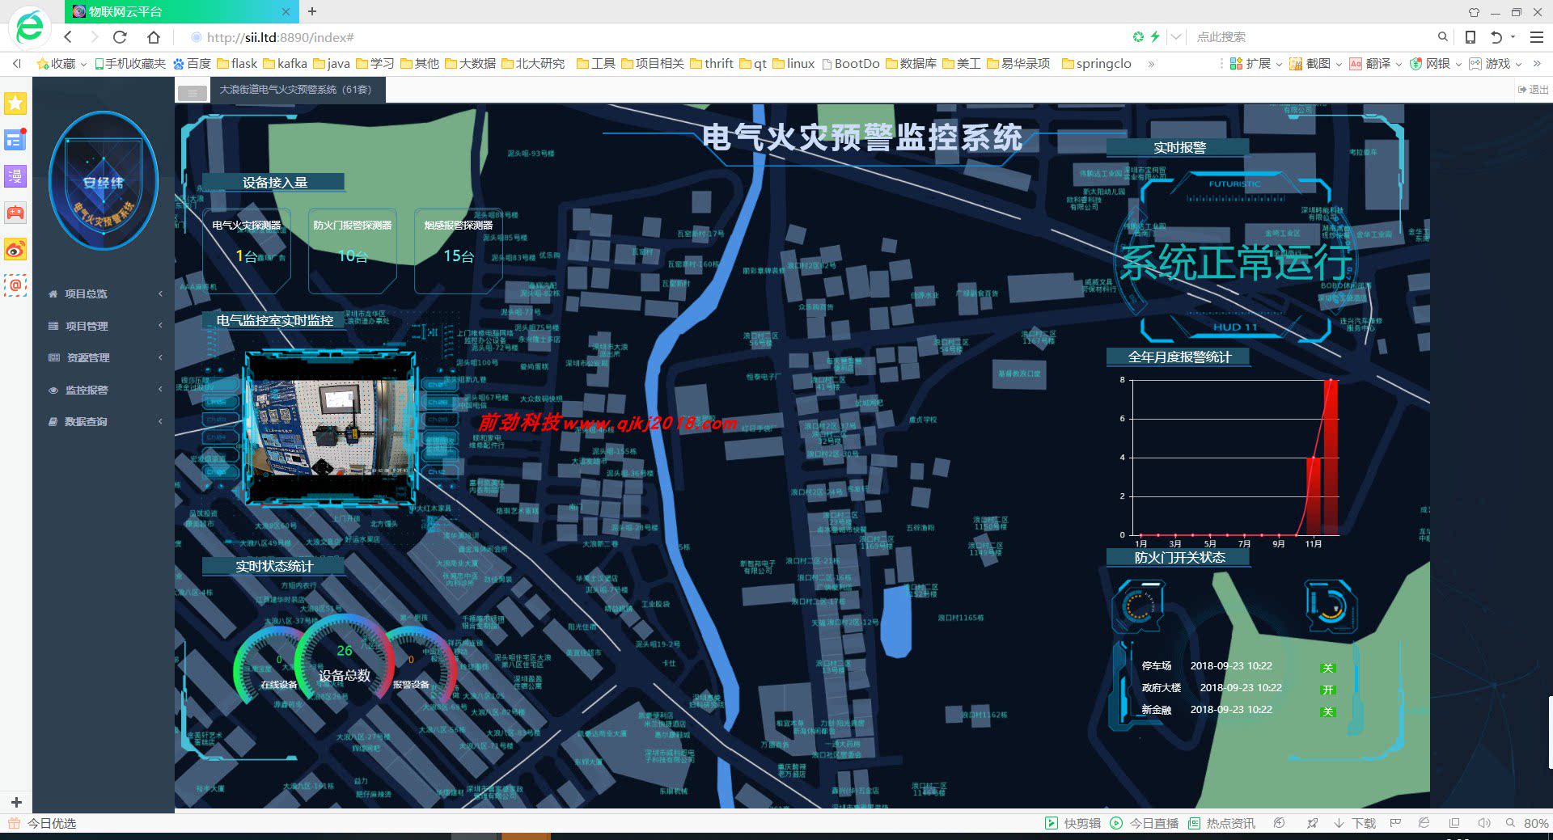Click the game controller sidebar icon
Image resolution: width=1553 pixels, height=840 pixels.
click(15, 213)
